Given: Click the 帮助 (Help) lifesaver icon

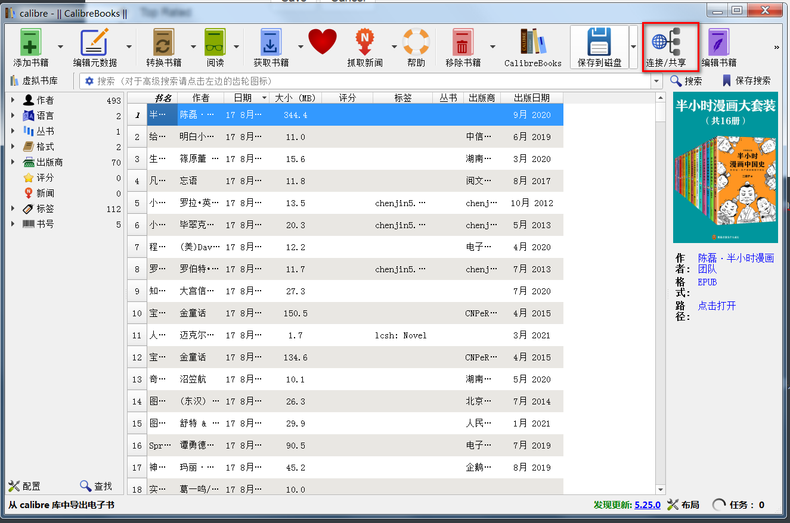Looking at the screenshot, I should coord(416,41).
